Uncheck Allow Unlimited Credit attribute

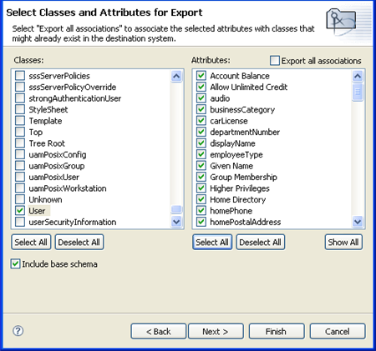[x=201, y=87]
